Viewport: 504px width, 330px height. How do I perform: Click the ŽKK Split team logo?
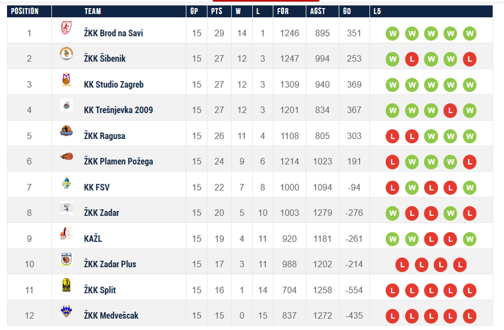coord(66,287)
